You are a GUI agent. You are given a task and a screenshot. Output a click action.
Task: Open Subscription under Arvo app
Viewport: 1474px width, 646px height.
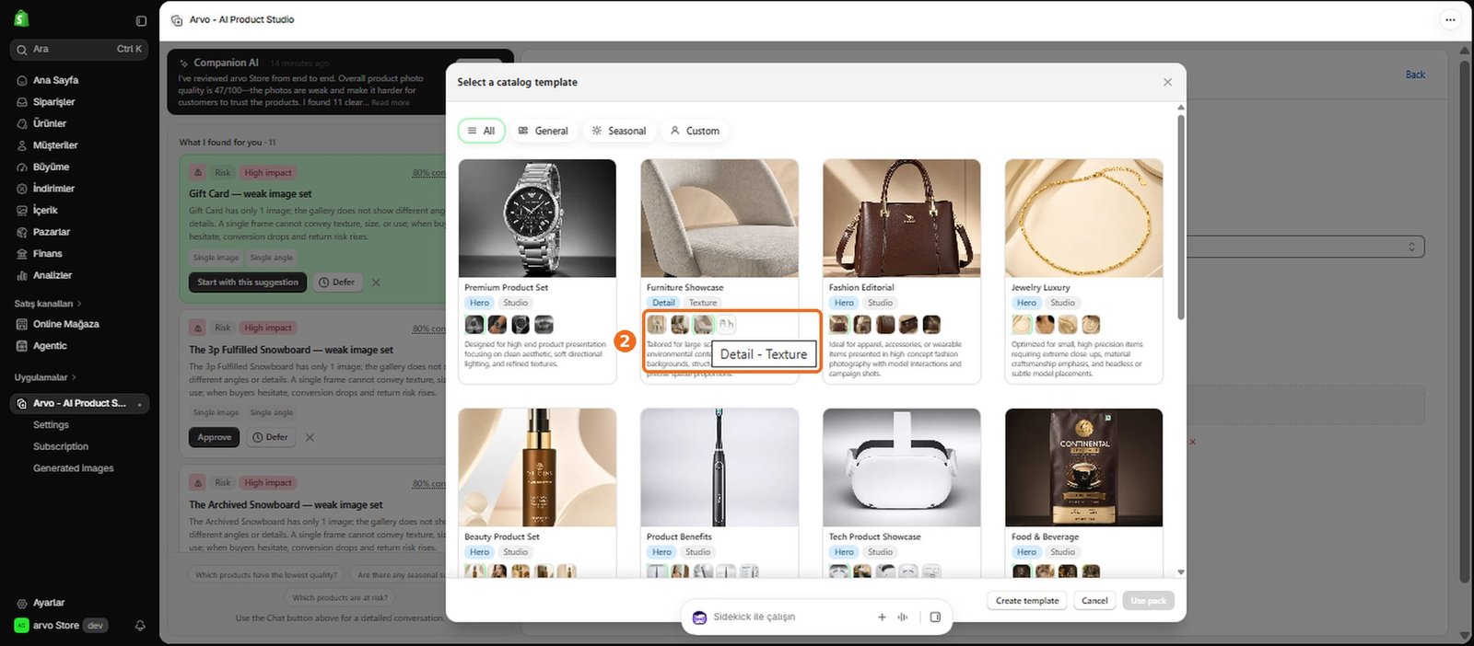point(61,446)
